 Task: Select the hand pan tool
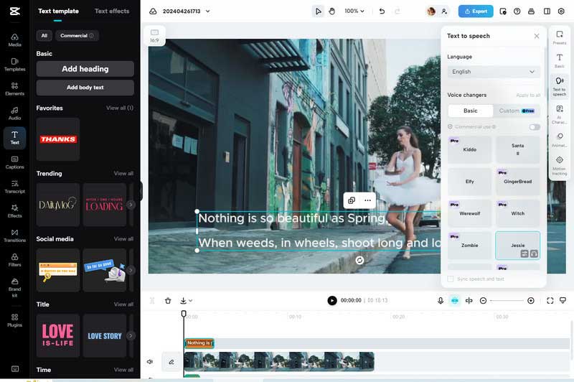pos(331,11)
